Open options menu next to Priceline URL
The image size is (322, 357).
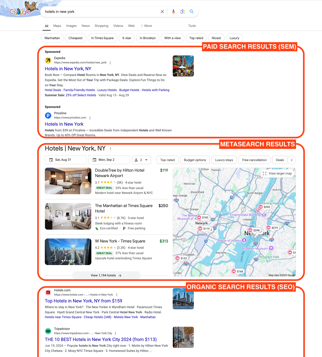[90, 118]
